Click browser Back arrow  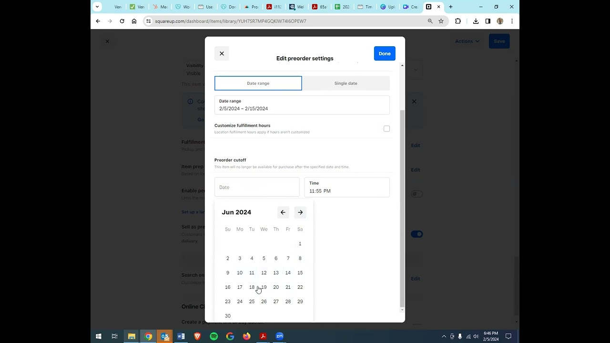[98, 21]
